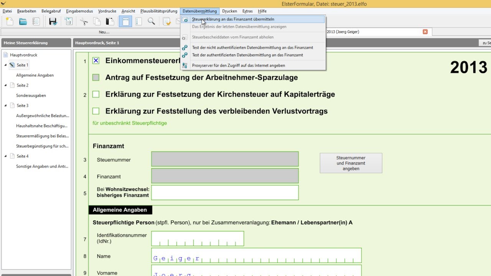Click the plausibility check icon with checkmark
Image resolution: width=491 pixels, height=276 pixels.
pos(167,21)
